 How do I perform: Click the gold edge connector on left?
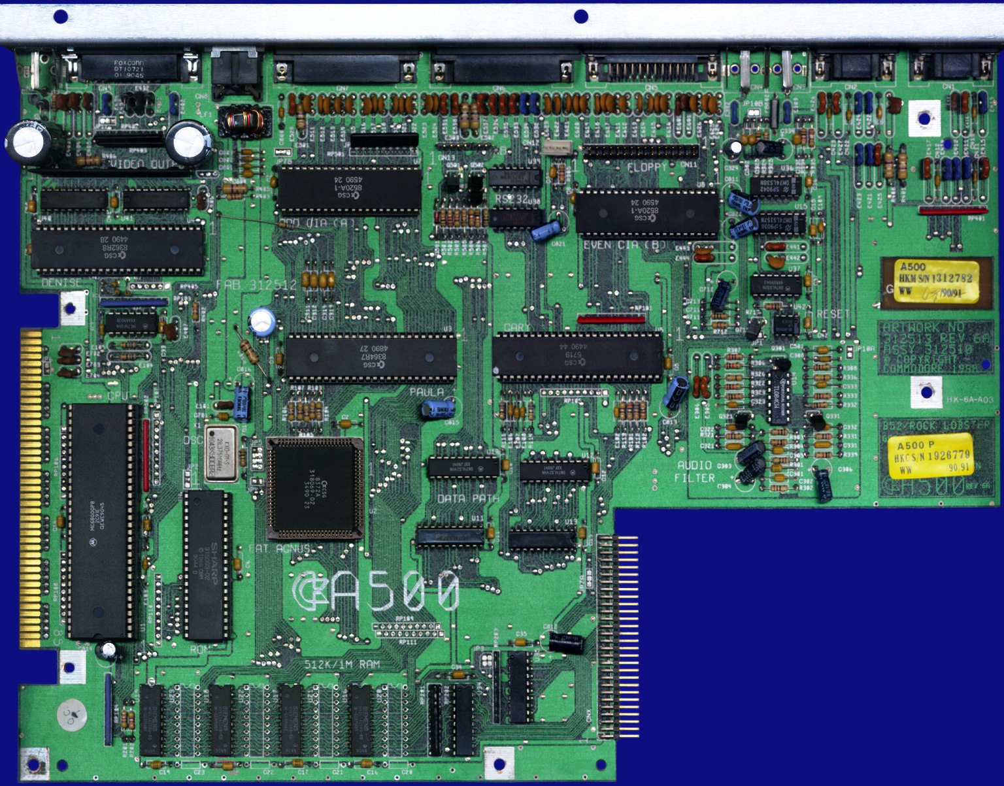(x=30, y=488)
